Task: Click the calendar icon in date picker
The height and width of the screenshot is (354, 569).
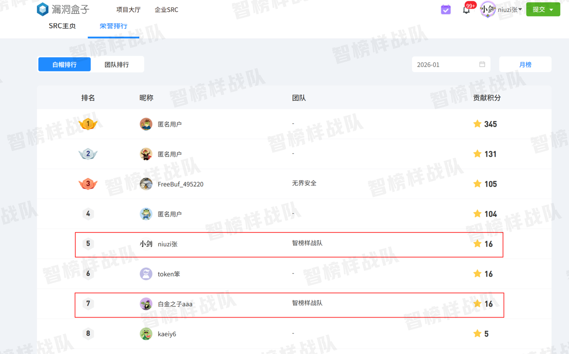Action: click(482, 64)
